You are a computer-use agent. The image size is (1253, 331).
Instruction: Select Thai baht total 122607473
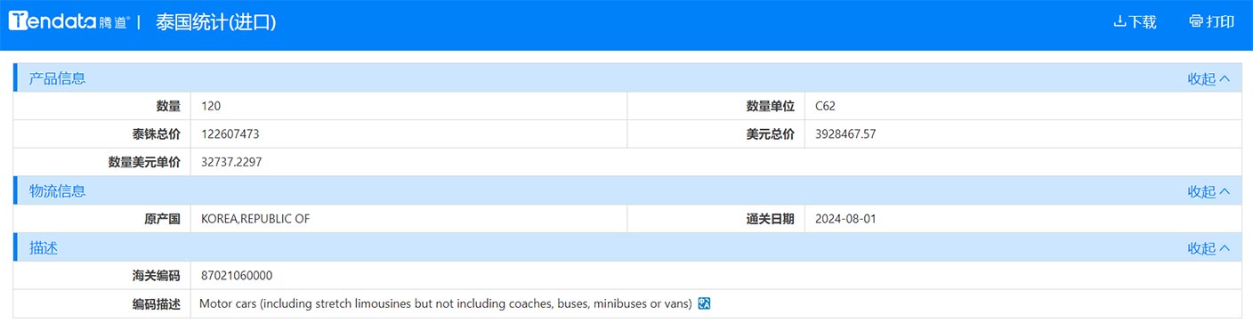tap(230, 134)
